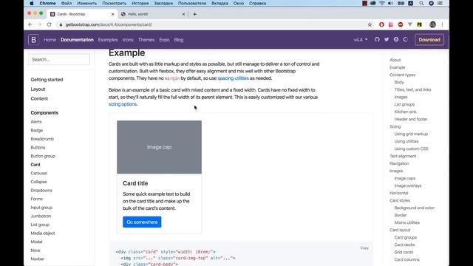Follow the sizing options link
The image size is (473, 266).
point(123,104)
